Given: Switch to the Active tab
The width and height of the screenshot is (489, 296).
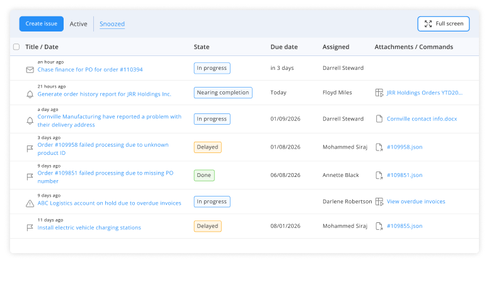Looking at the screenshot, I should click(x=78, y=24).
